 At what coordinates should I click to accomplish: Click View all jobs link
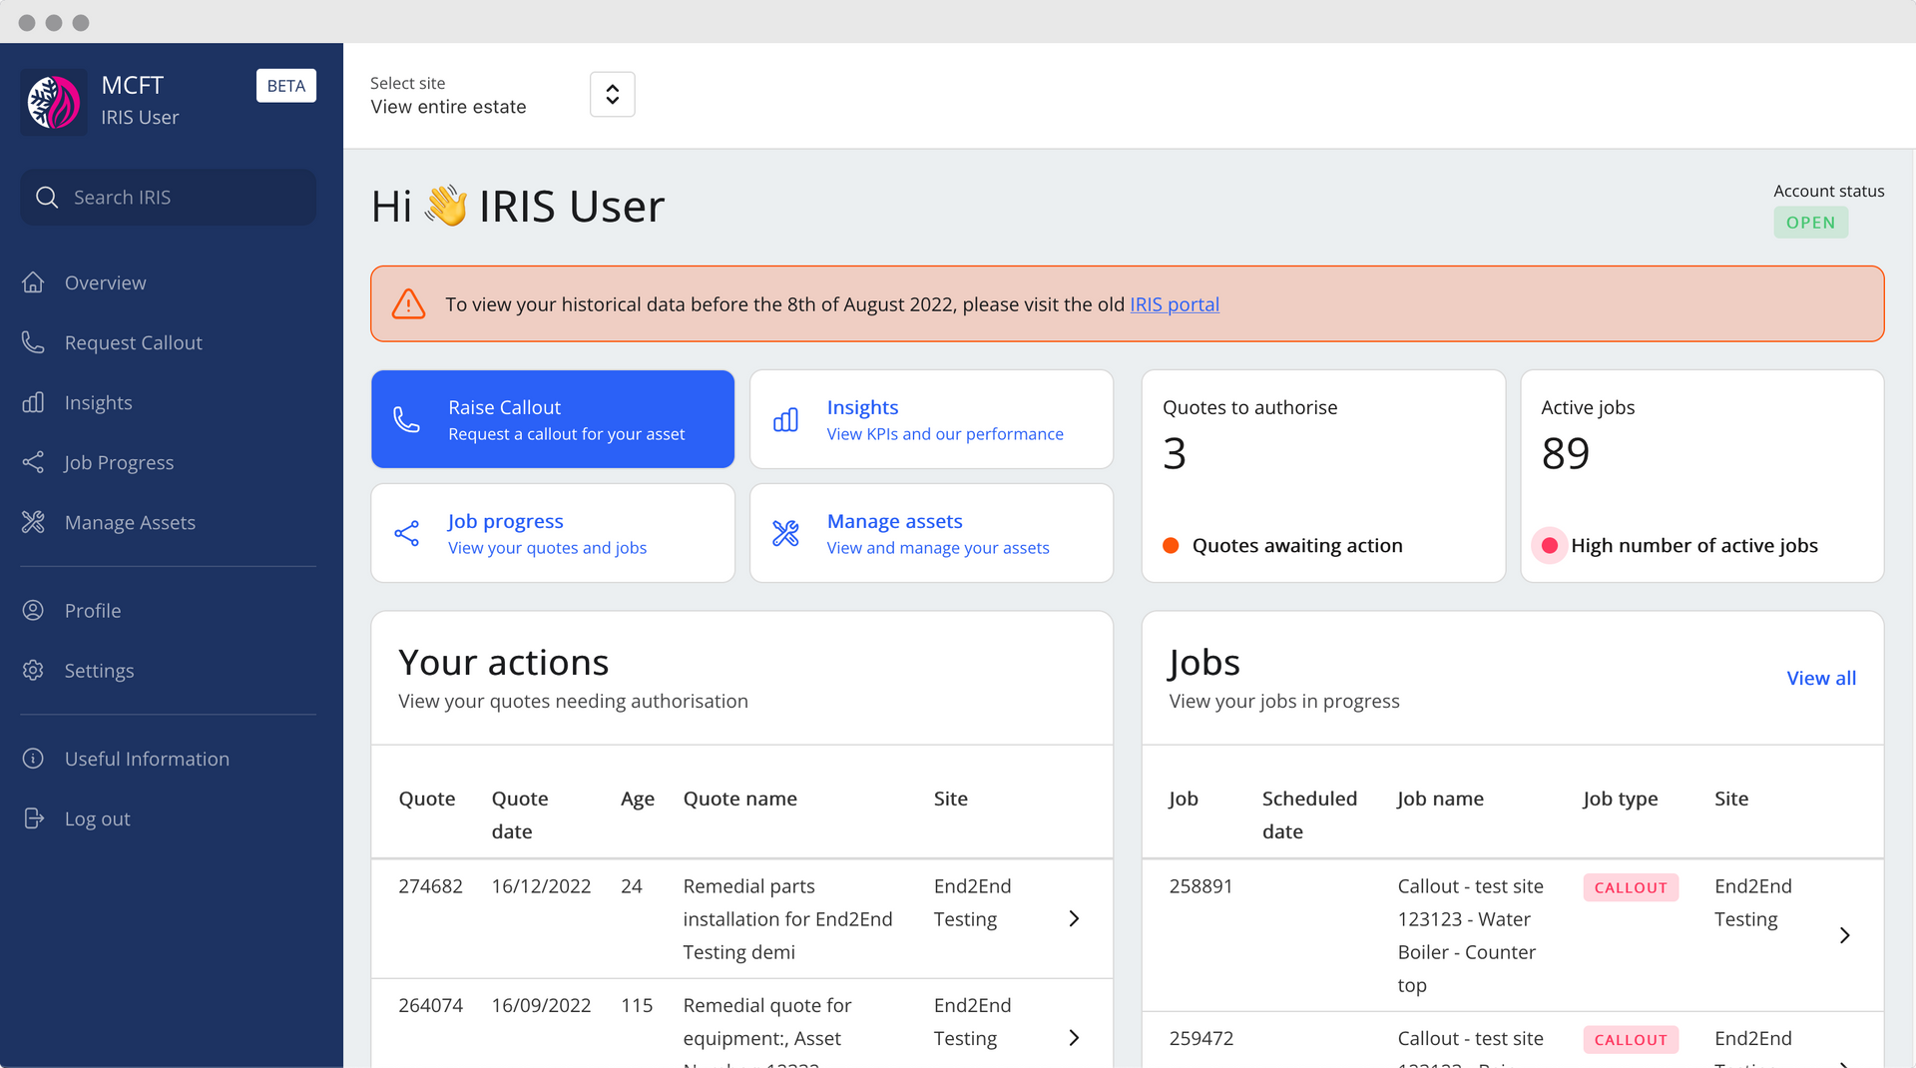[1821, 678]
